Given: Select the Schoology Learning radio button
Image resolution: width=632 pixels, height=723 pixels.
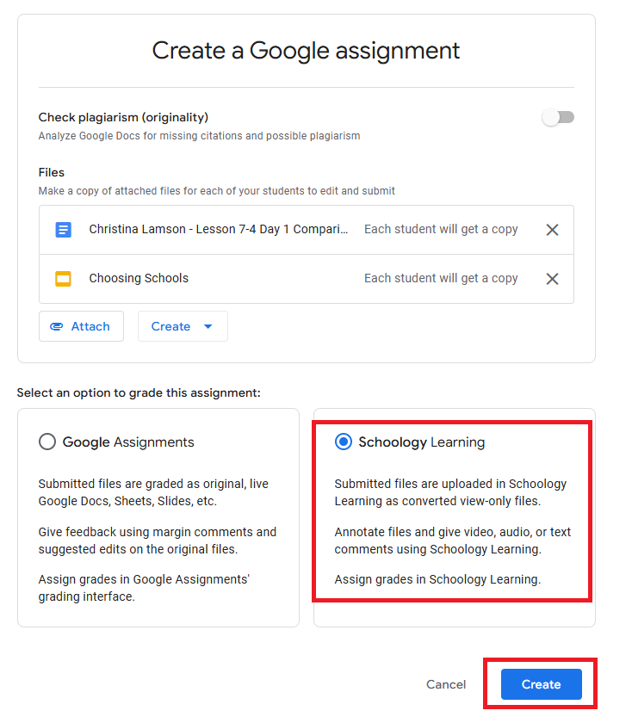Looking at the screenshot, I should point(344,442).
